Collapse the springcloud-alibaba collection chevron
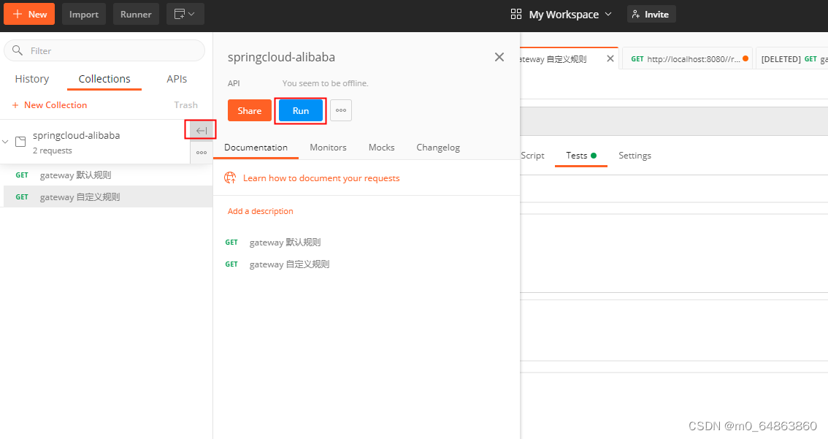828x439 pixels. click(x=5, y=142)
